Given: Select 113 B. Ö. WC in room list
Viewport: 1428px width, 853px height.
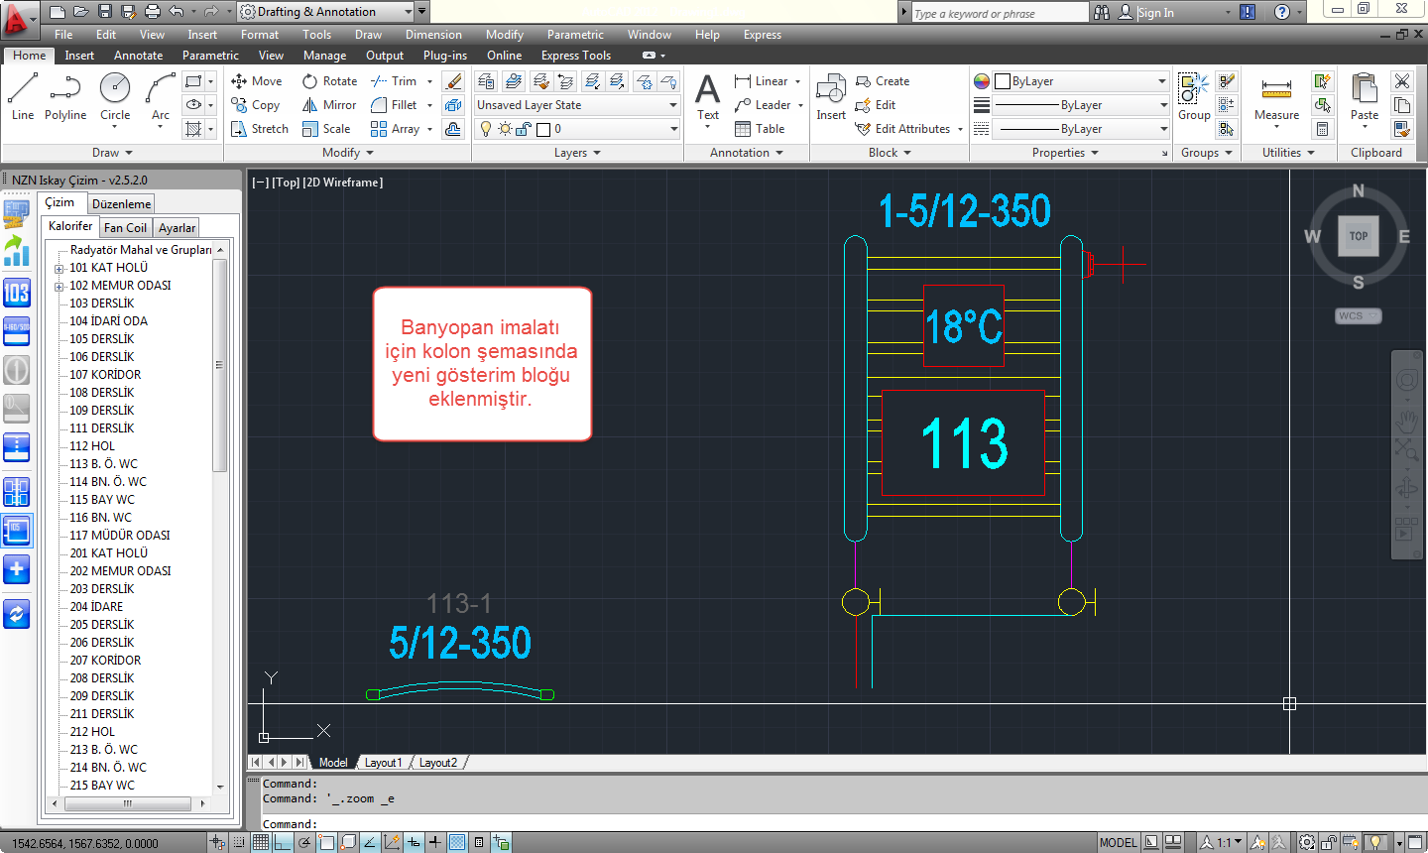Looking at the screenshot, I should click(103, 464).
